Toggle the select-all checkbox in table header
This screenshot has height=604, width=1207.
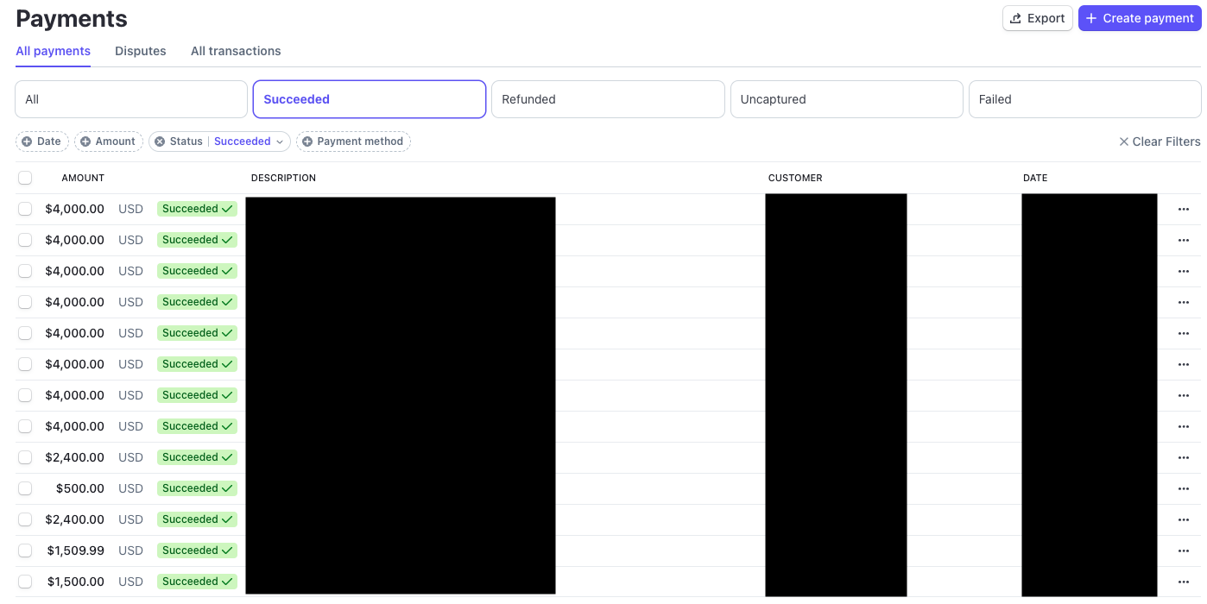pyautogui.click(x=25, y=178)
